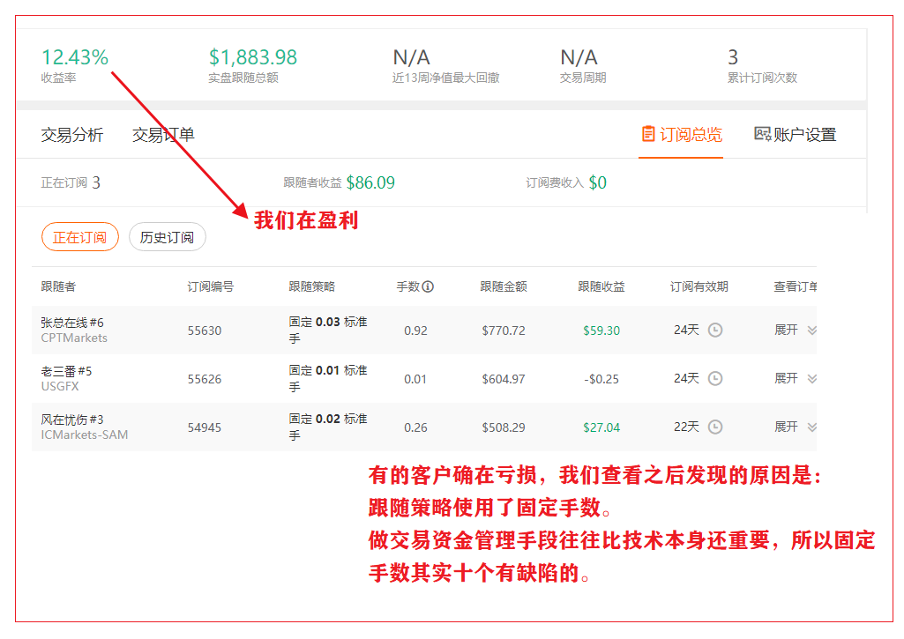Click follow profit -$0.25
The width and height of the screenshot is (904, 639).
tap(601, 379)
